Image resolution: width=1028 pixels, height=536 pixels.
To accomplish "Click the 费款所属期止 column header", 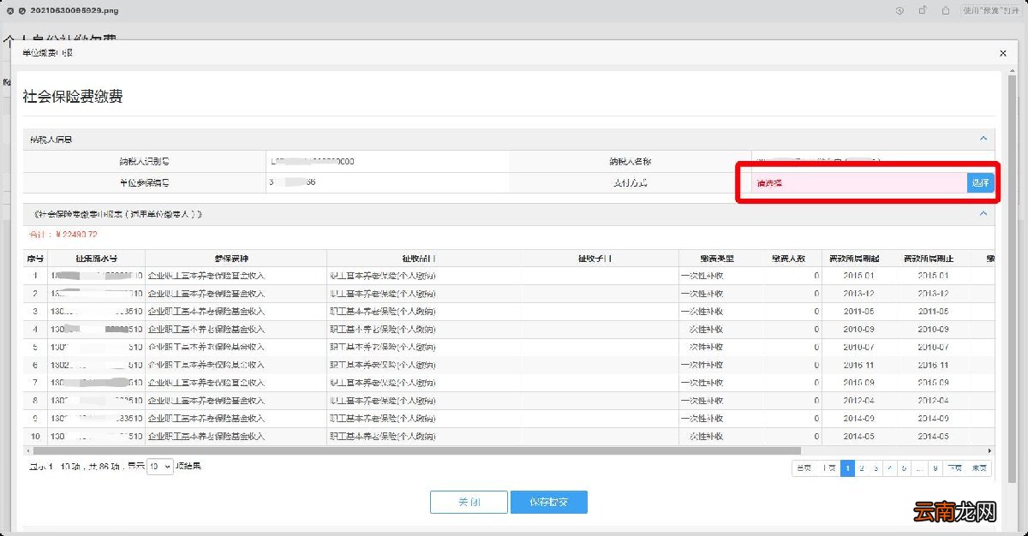I will (933, 259).
